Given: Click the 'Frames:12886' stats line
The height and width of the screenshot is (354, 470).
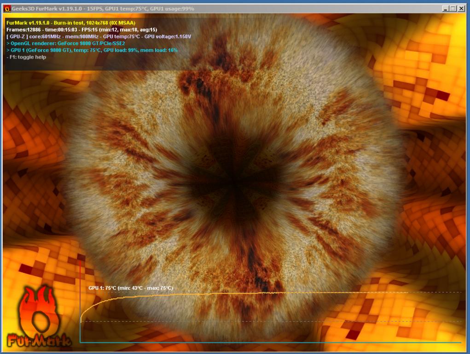Looking at the screenshot, I should click(x=82, y=29).
